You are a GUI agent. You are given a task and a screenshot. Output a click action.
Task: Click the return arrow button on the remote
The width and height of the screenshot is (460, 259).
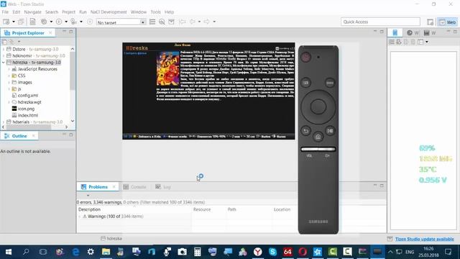click(x=305, y=131)
